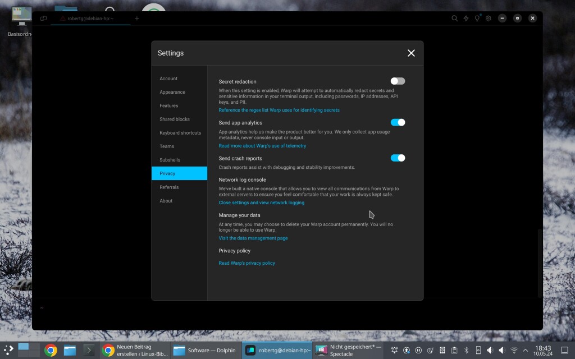
Task: Open the Basisordner desktop icon
Action: click(21, 22)
